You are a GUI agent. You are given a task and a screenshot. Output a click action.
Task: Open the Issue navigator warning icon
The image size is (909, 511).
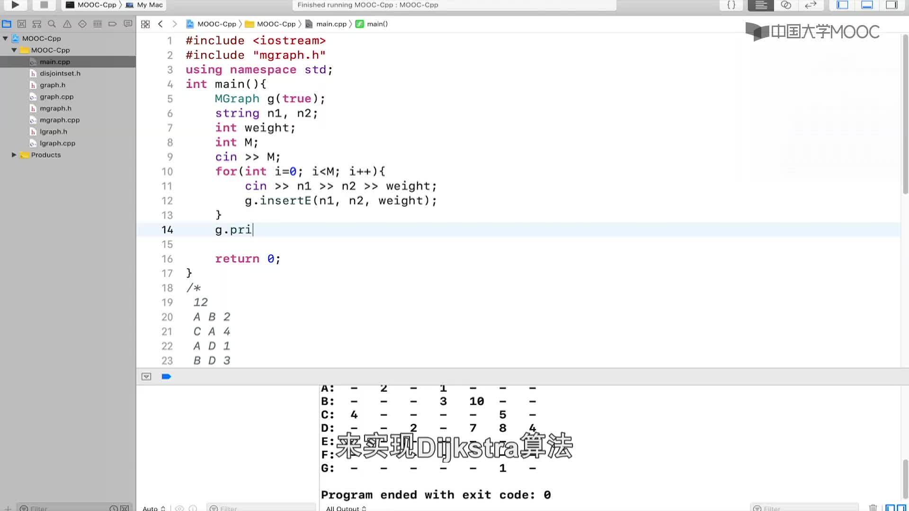67,24
